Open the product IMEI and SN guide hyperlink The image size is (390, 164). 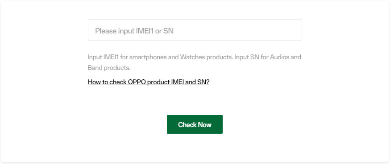[149, 82]
